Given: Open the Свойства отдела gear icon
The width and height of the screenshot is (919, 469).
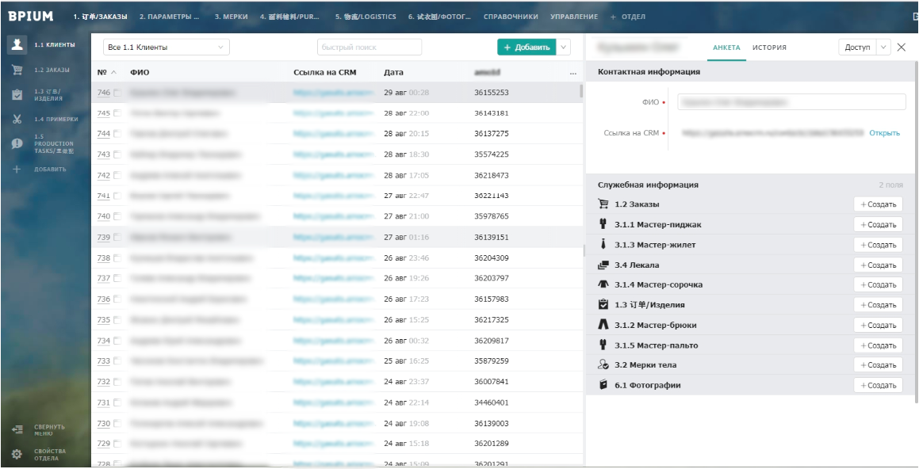Looking at the screenshot, I should (x=17, y=454).
